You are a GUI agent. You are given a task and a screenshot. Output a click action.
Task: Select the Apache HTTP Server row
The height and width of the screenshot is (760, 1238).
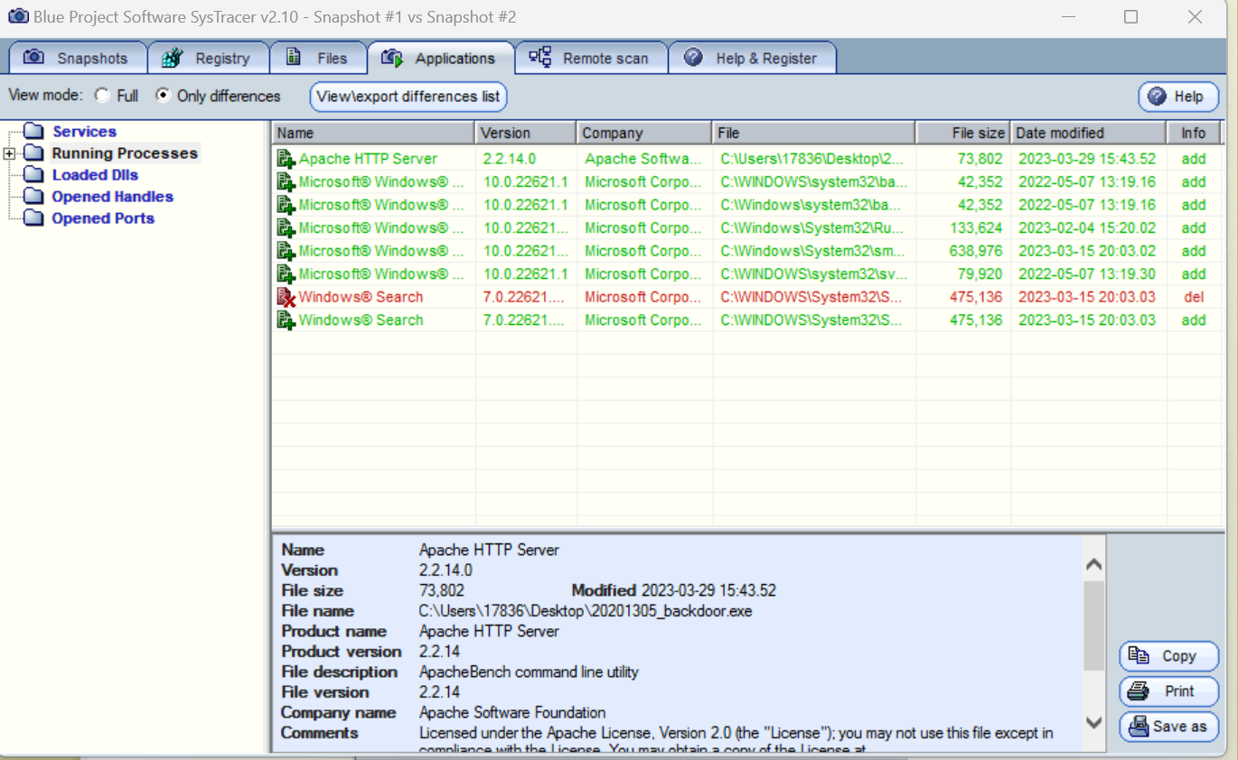(x=746, y=159)
